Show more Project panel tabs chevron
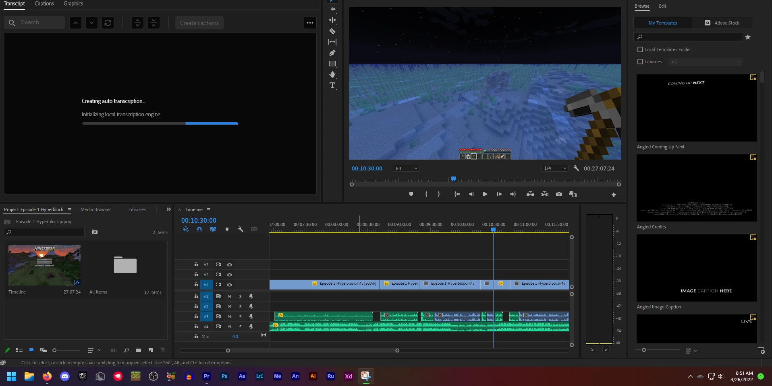772x386 pixels. [168, 209]
